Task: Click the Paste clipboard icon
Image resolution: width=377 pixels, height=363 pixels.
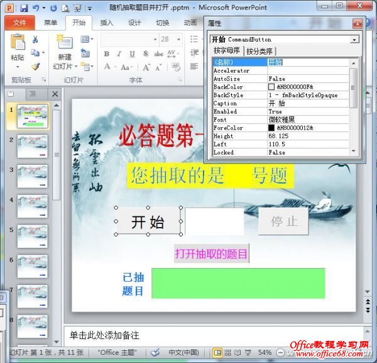Action: (x=18, y=42)
